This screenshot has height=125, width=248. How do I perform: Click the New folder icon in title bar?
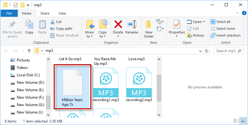point(22,5)
